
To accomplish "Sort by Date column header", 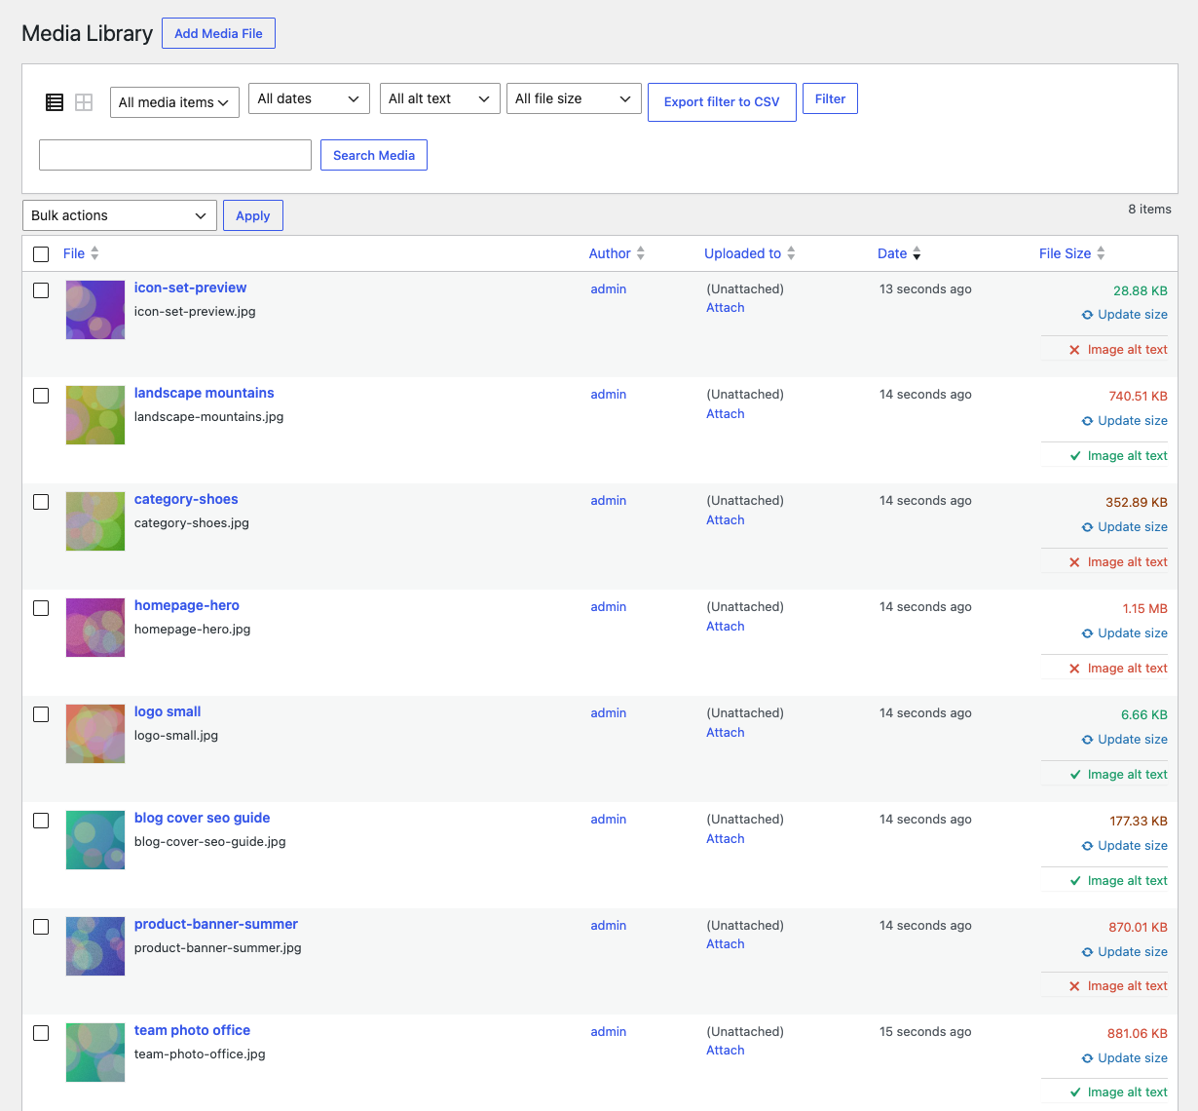I will coord(892,253).
